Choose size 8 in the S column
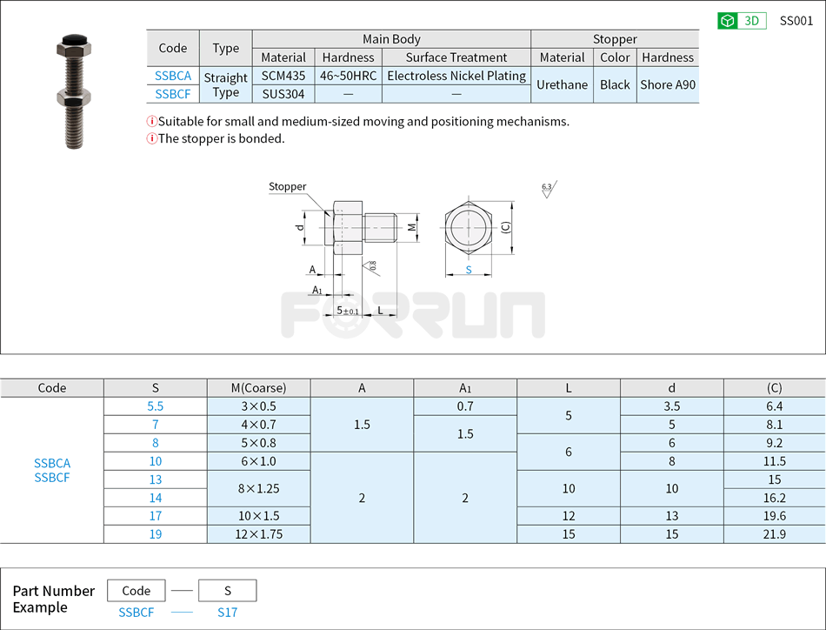 155,443
